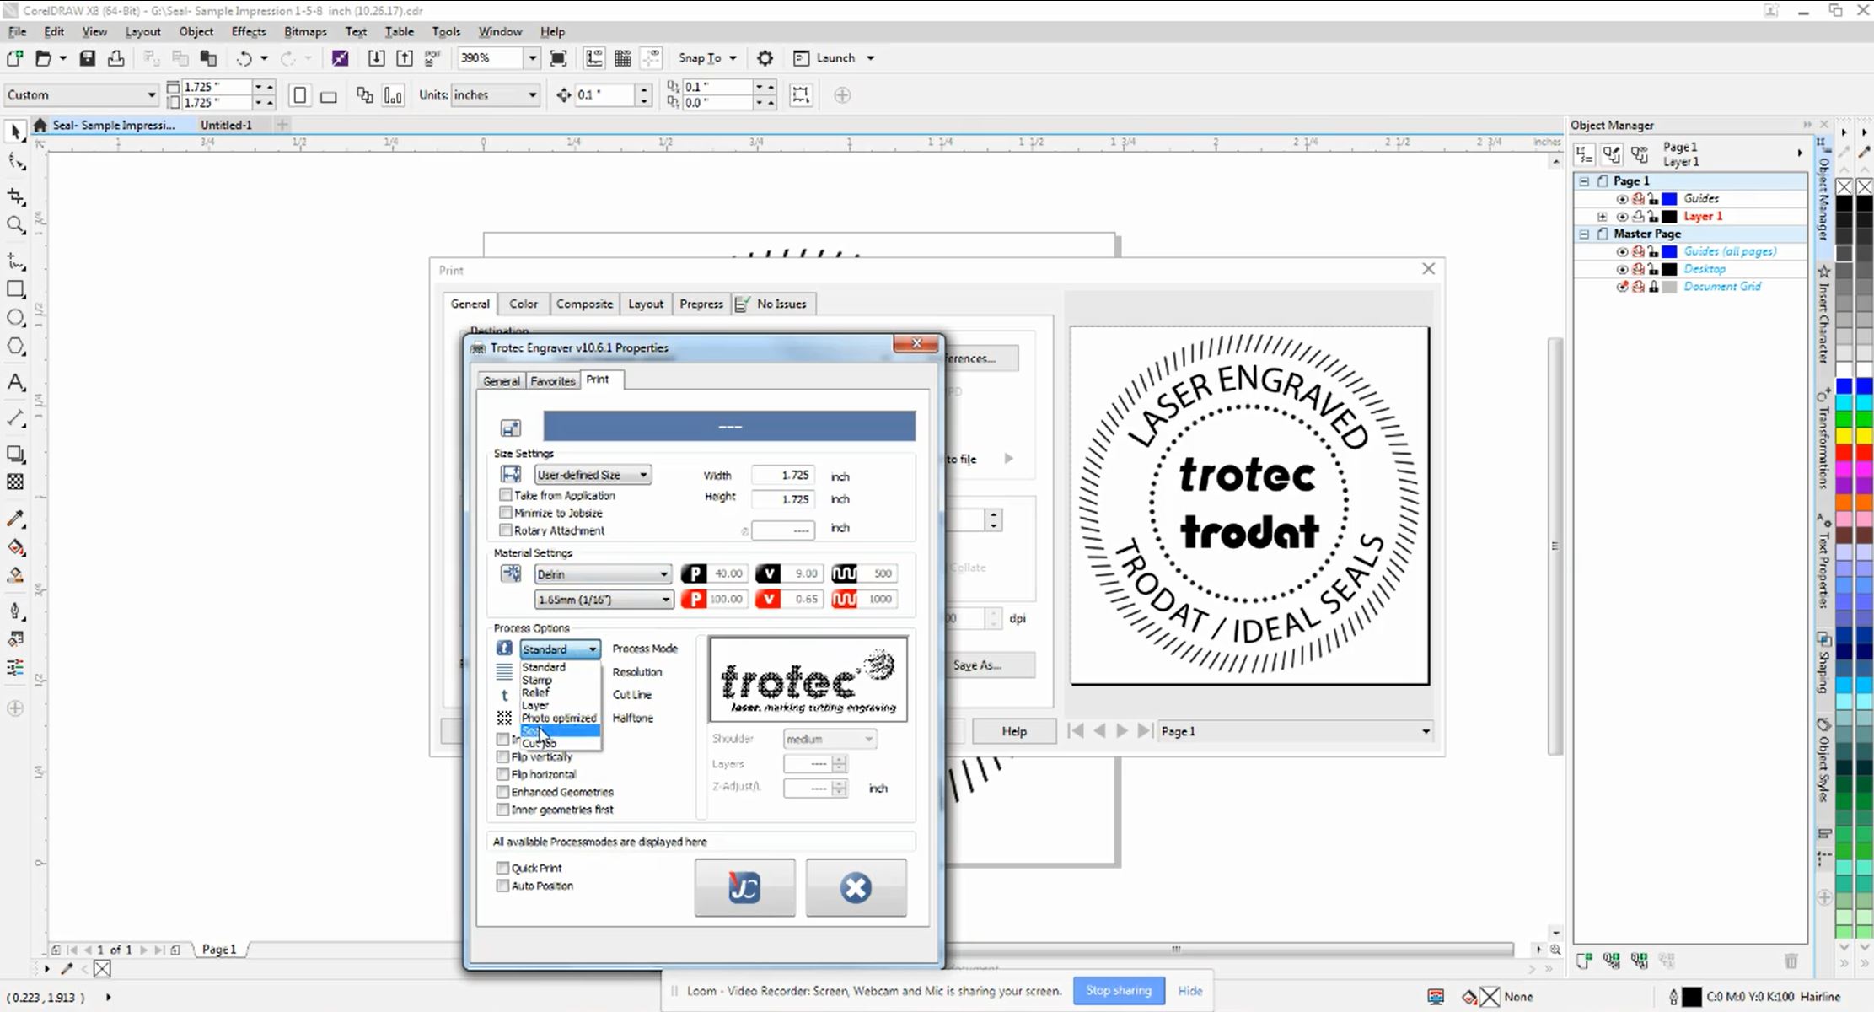
Task: Click the Width 1.725 input field
Action: 782,476
